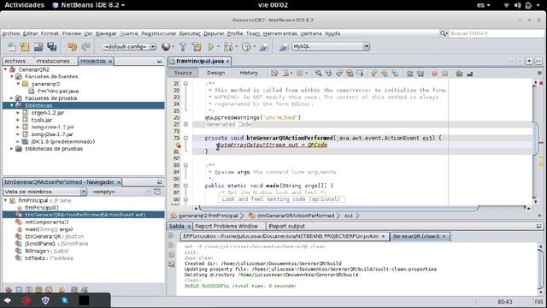Open the MySQL connection combo box
This screenshot has width=547, height=308.
[331, 46]
